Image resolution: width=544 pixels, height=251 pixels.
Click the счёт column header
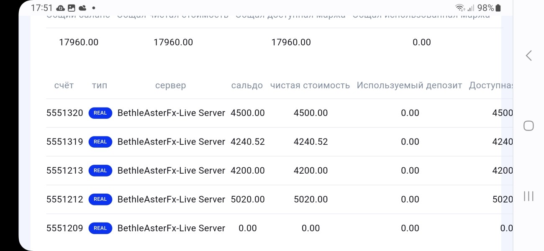pyautogui.click(x=64, y=85)
